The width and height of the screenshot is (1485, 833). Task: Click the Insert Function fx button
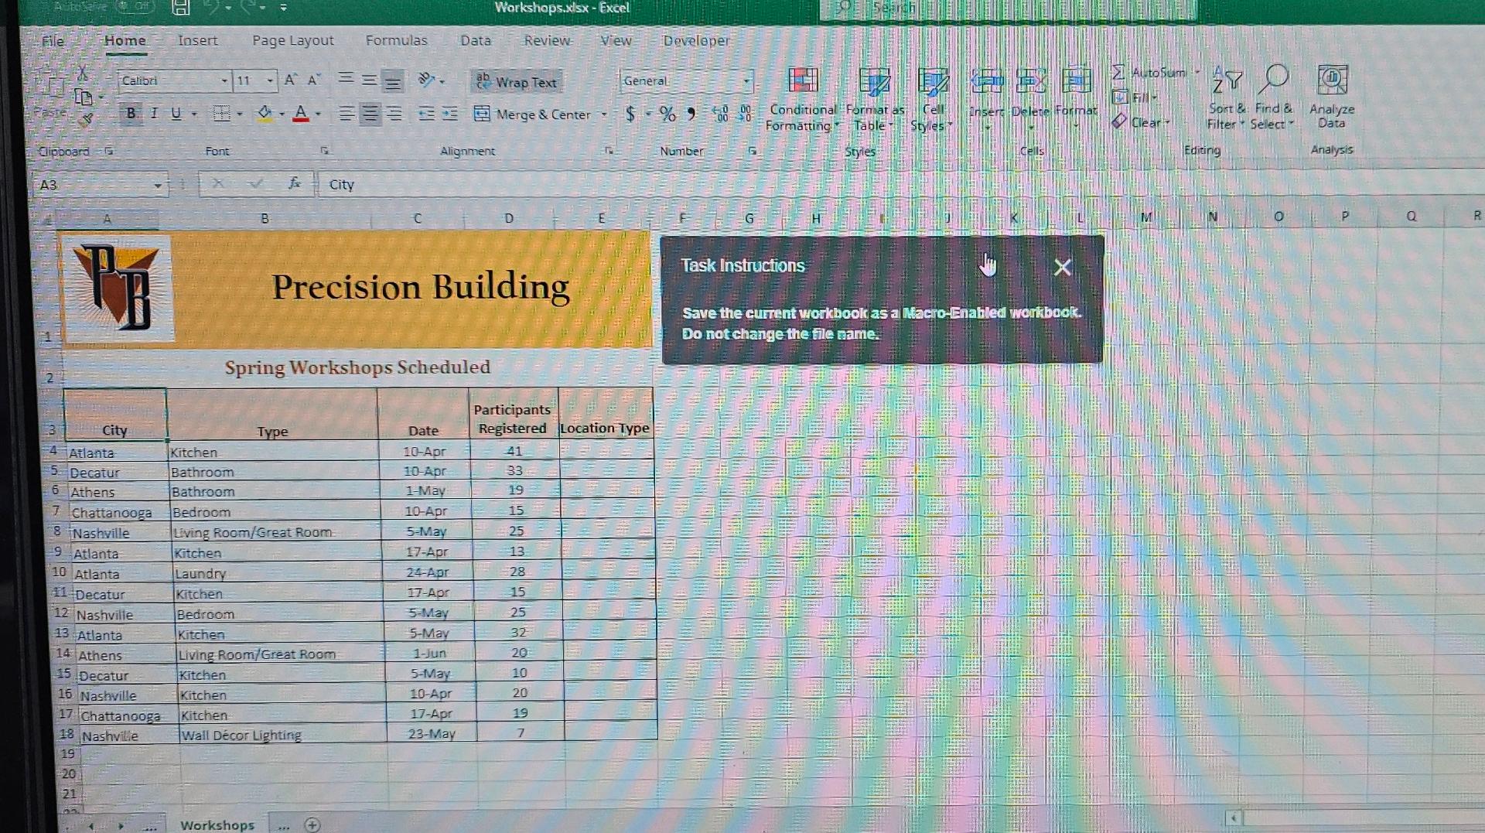click(x=295, y=184)
